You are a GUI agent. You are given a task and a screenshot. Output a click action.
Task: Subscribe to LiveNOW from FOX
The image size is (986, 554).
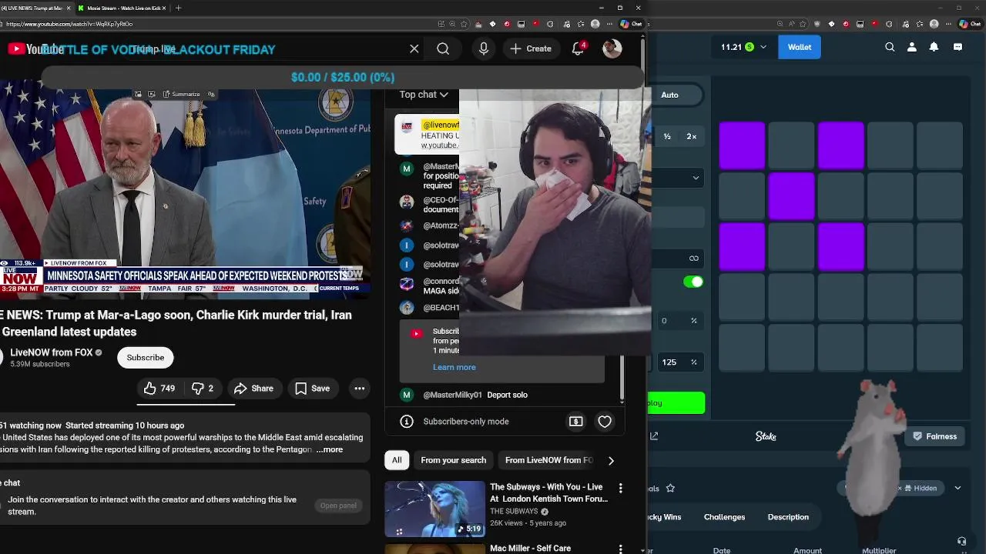[x=146, y=358]
